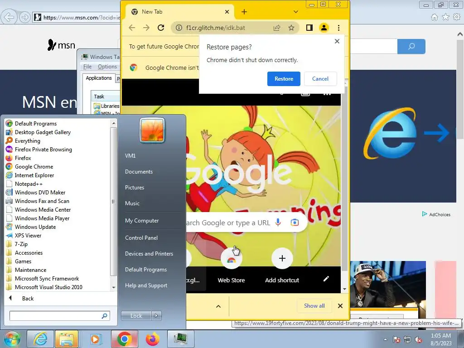Open Devices and Printers

coord(149,254)
